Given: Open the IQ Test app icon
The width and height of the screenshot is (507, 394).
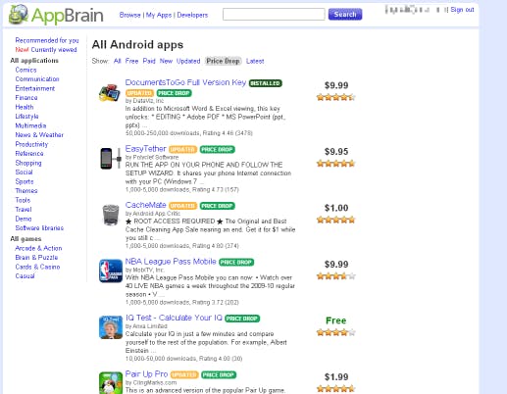Looking at the screenshot, I should (111, 327).
